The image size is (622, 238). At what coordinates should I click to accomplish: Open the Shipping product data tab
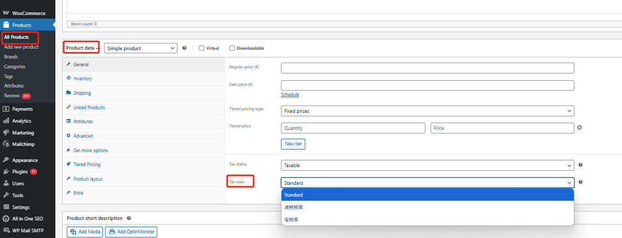click(82, 93)
